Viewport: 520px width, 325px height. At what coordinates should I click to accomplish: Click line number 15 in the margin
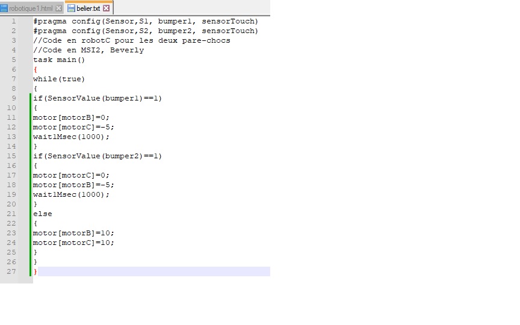pos(11,156)
